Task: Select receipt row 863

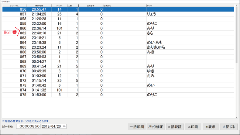Action: coord(118,38)
